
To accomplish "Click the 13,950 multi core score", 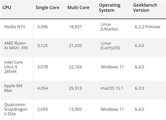I will click(x=75, y=109).
